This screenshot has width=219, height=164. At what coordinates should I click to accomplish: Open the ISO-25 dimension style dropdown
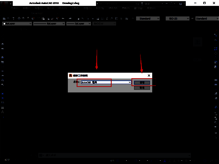point(178,18)
